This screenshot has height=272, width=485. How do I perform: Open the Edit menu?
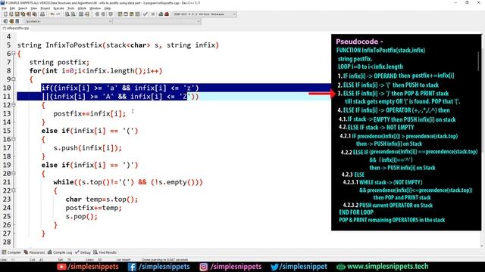(x=12, y=8)
